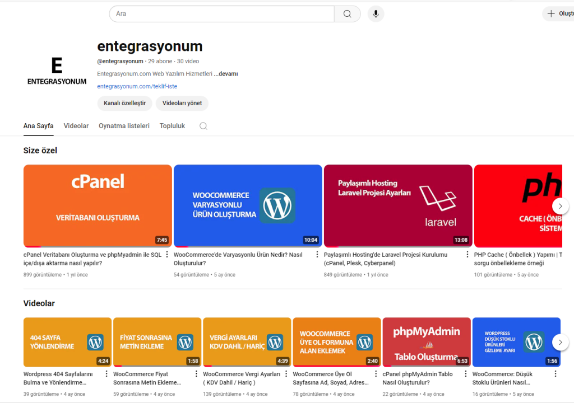Start voice search with microphone icon
Image resolution: width=574 pixels, height=403 pixels.
click(x=376, y=14)
